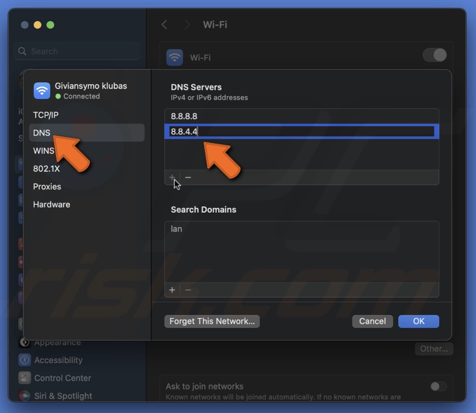Click the green fullscreen window button
Screen dimensions: 476x413
coord(51,25)
